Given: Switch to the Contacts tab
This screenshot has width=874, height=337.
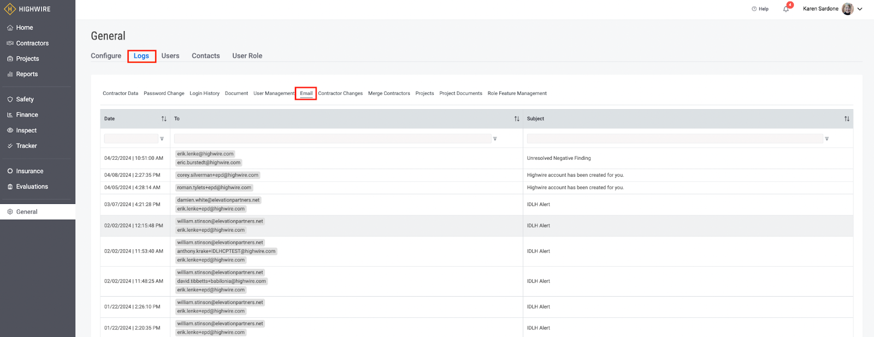Looking at the screenshot, I should tap(206, 56).
